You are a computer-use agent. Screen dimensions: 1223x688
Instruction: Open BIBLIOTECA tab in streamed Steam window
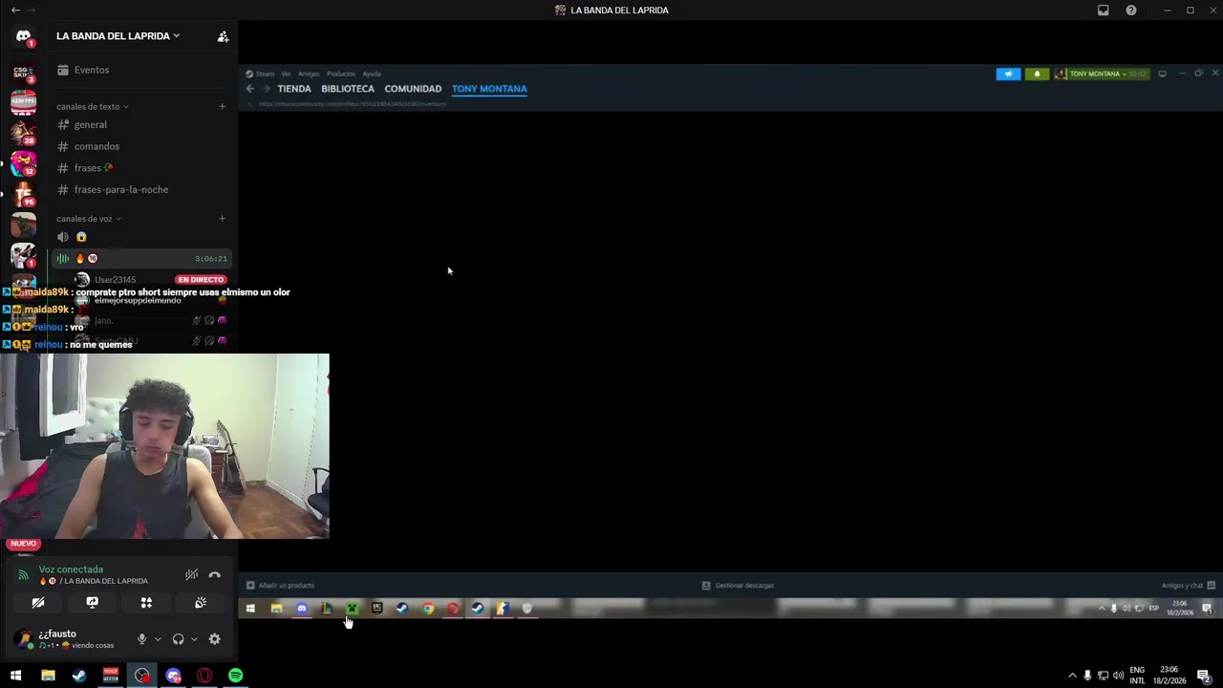[348, 89]
